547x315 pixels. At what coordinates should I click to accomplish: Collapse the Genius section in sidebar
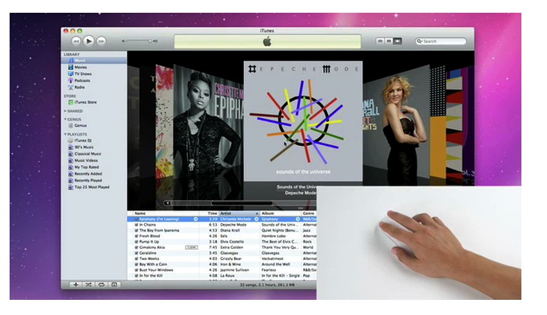click(65, 119)
